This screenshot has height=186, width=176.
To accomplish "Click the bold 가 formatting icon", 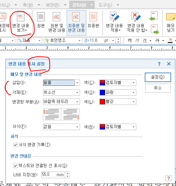I will [129, 41].
